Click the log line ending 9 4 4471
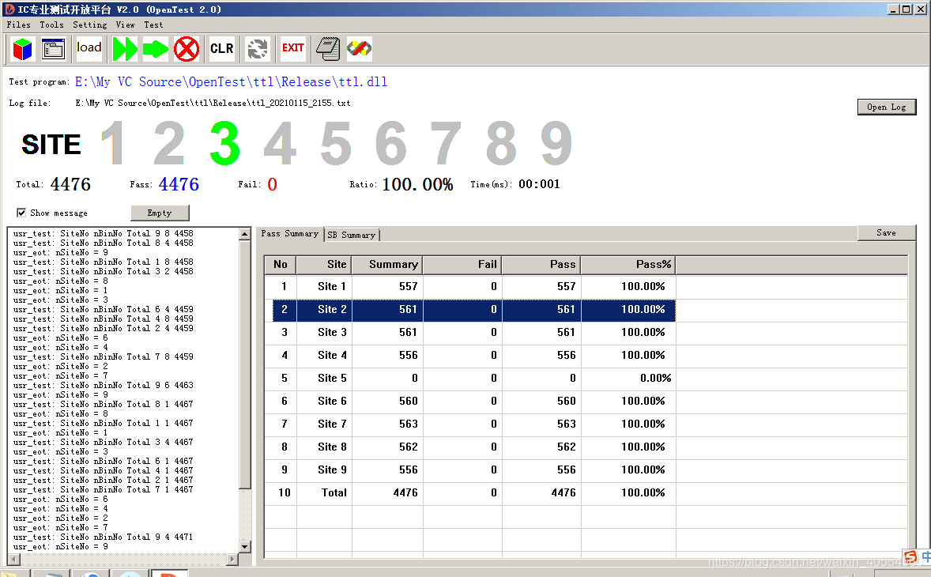The image size is (931, 577). [x=104, y=537]
